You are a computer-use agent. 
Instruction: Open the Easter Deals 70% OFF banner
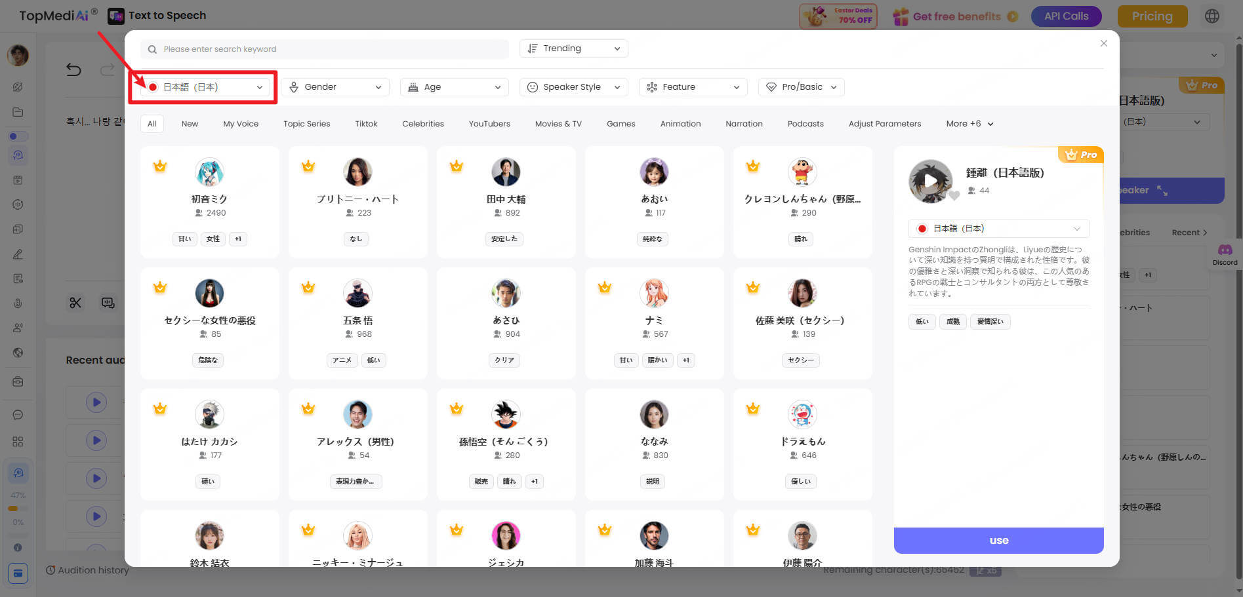[838, 16]
